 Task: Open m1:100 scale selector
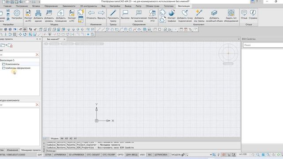click(x=243, y=155)
